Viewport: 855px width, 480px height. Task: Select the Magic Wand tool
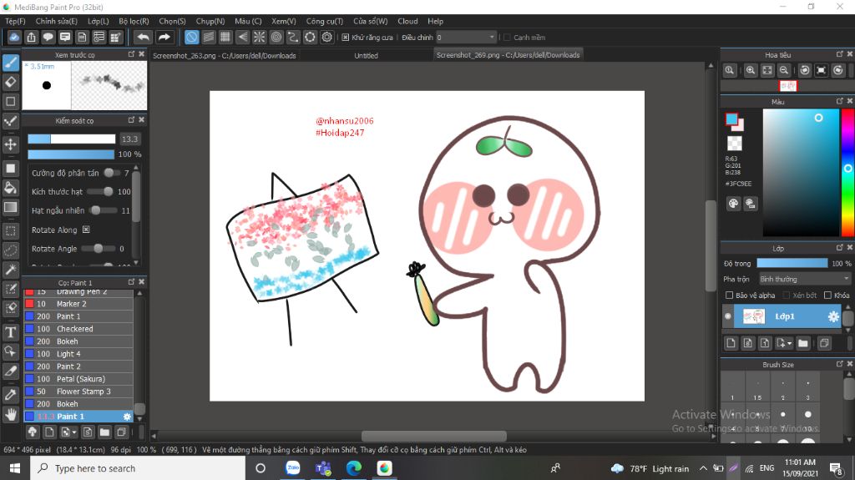10,270
